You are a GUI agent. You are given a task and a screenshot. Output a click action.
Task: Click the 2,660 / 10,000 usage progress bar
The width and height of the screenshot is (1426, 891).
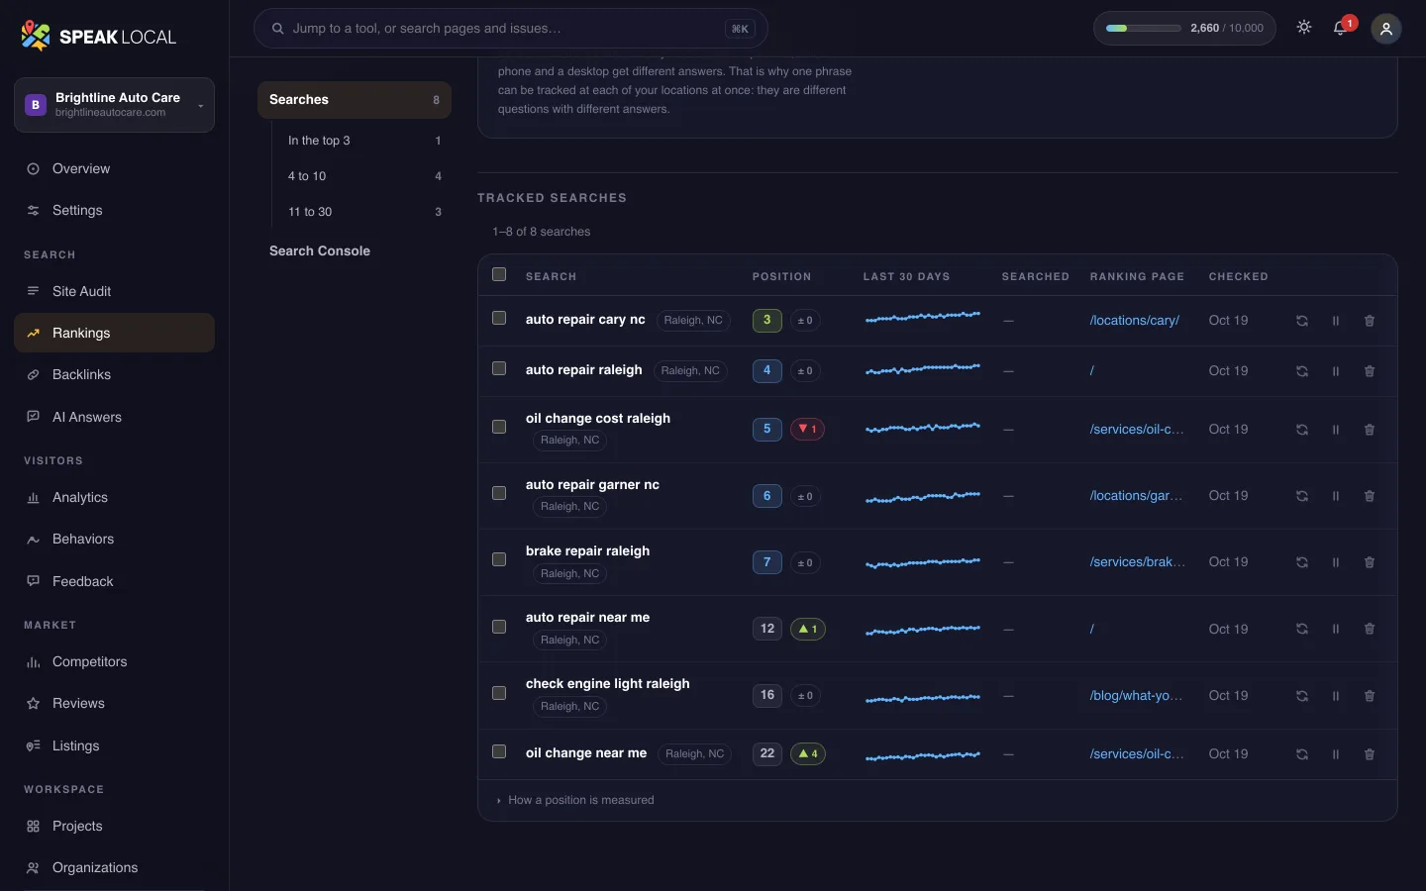pyautogui.click(x=1144, y=29)
